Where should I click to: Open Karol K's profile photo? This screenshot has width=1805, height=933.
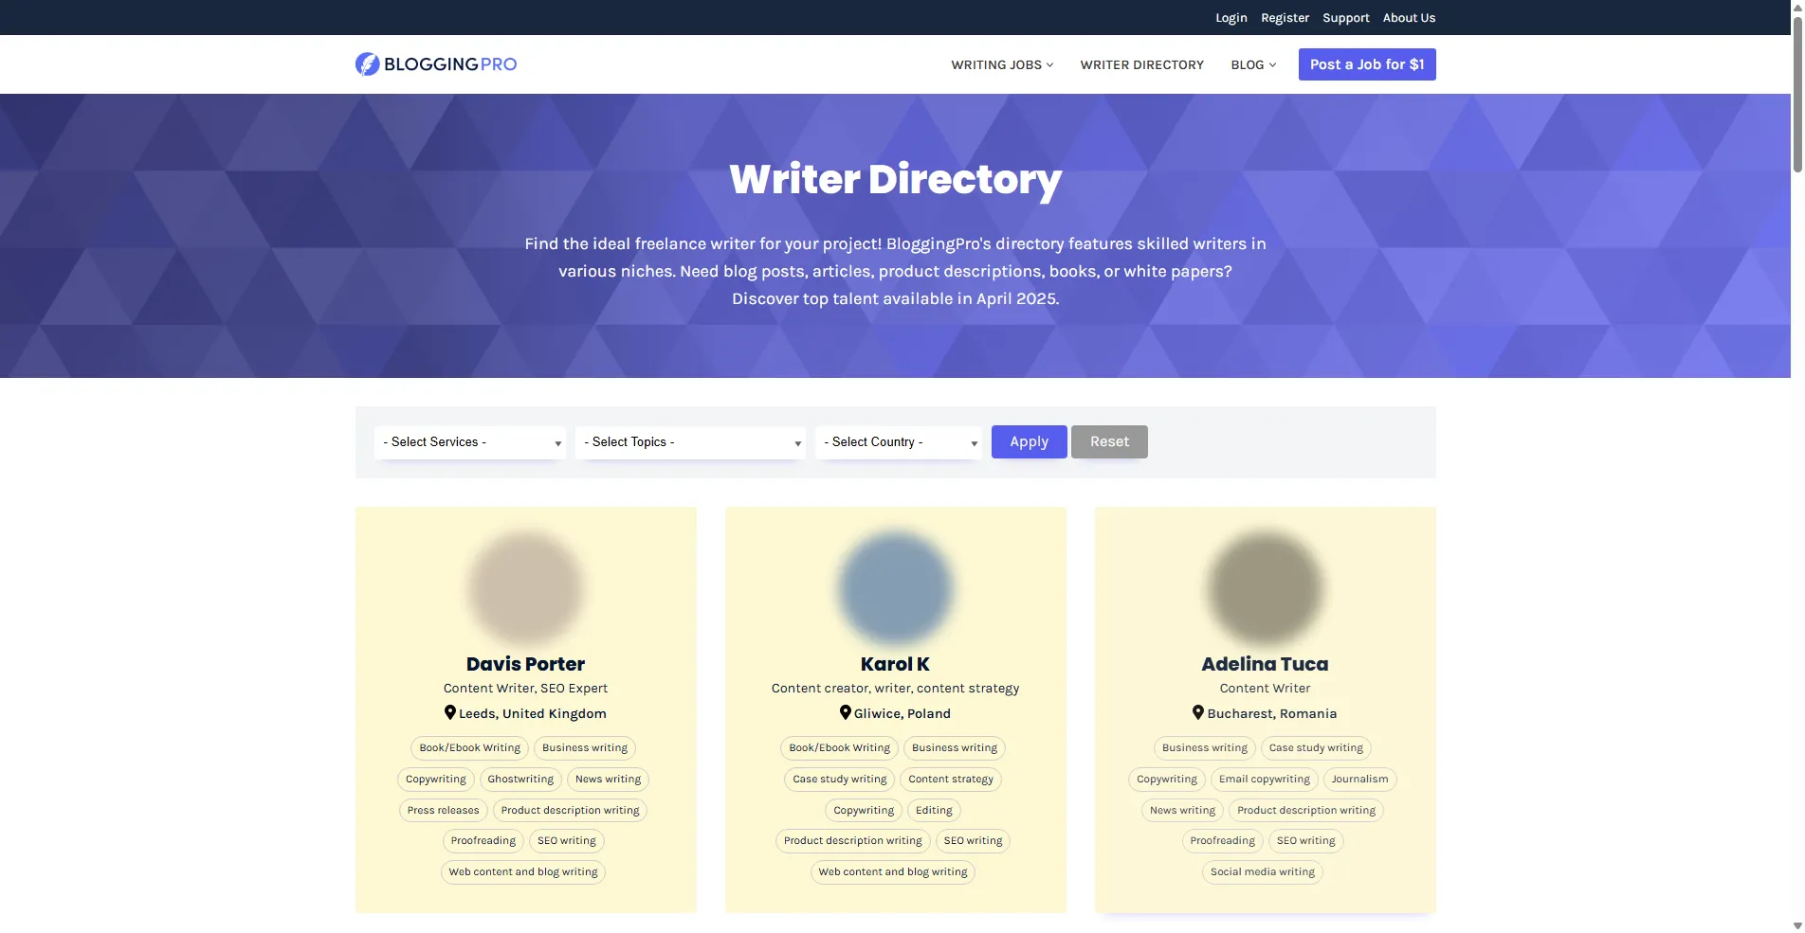tap(896, 587)
